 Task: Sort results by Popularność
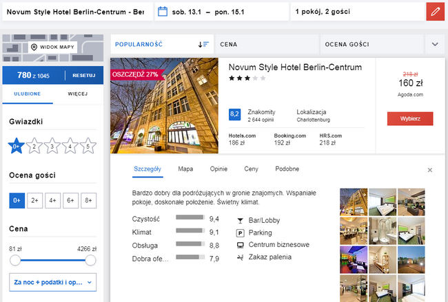click(162, 44)
